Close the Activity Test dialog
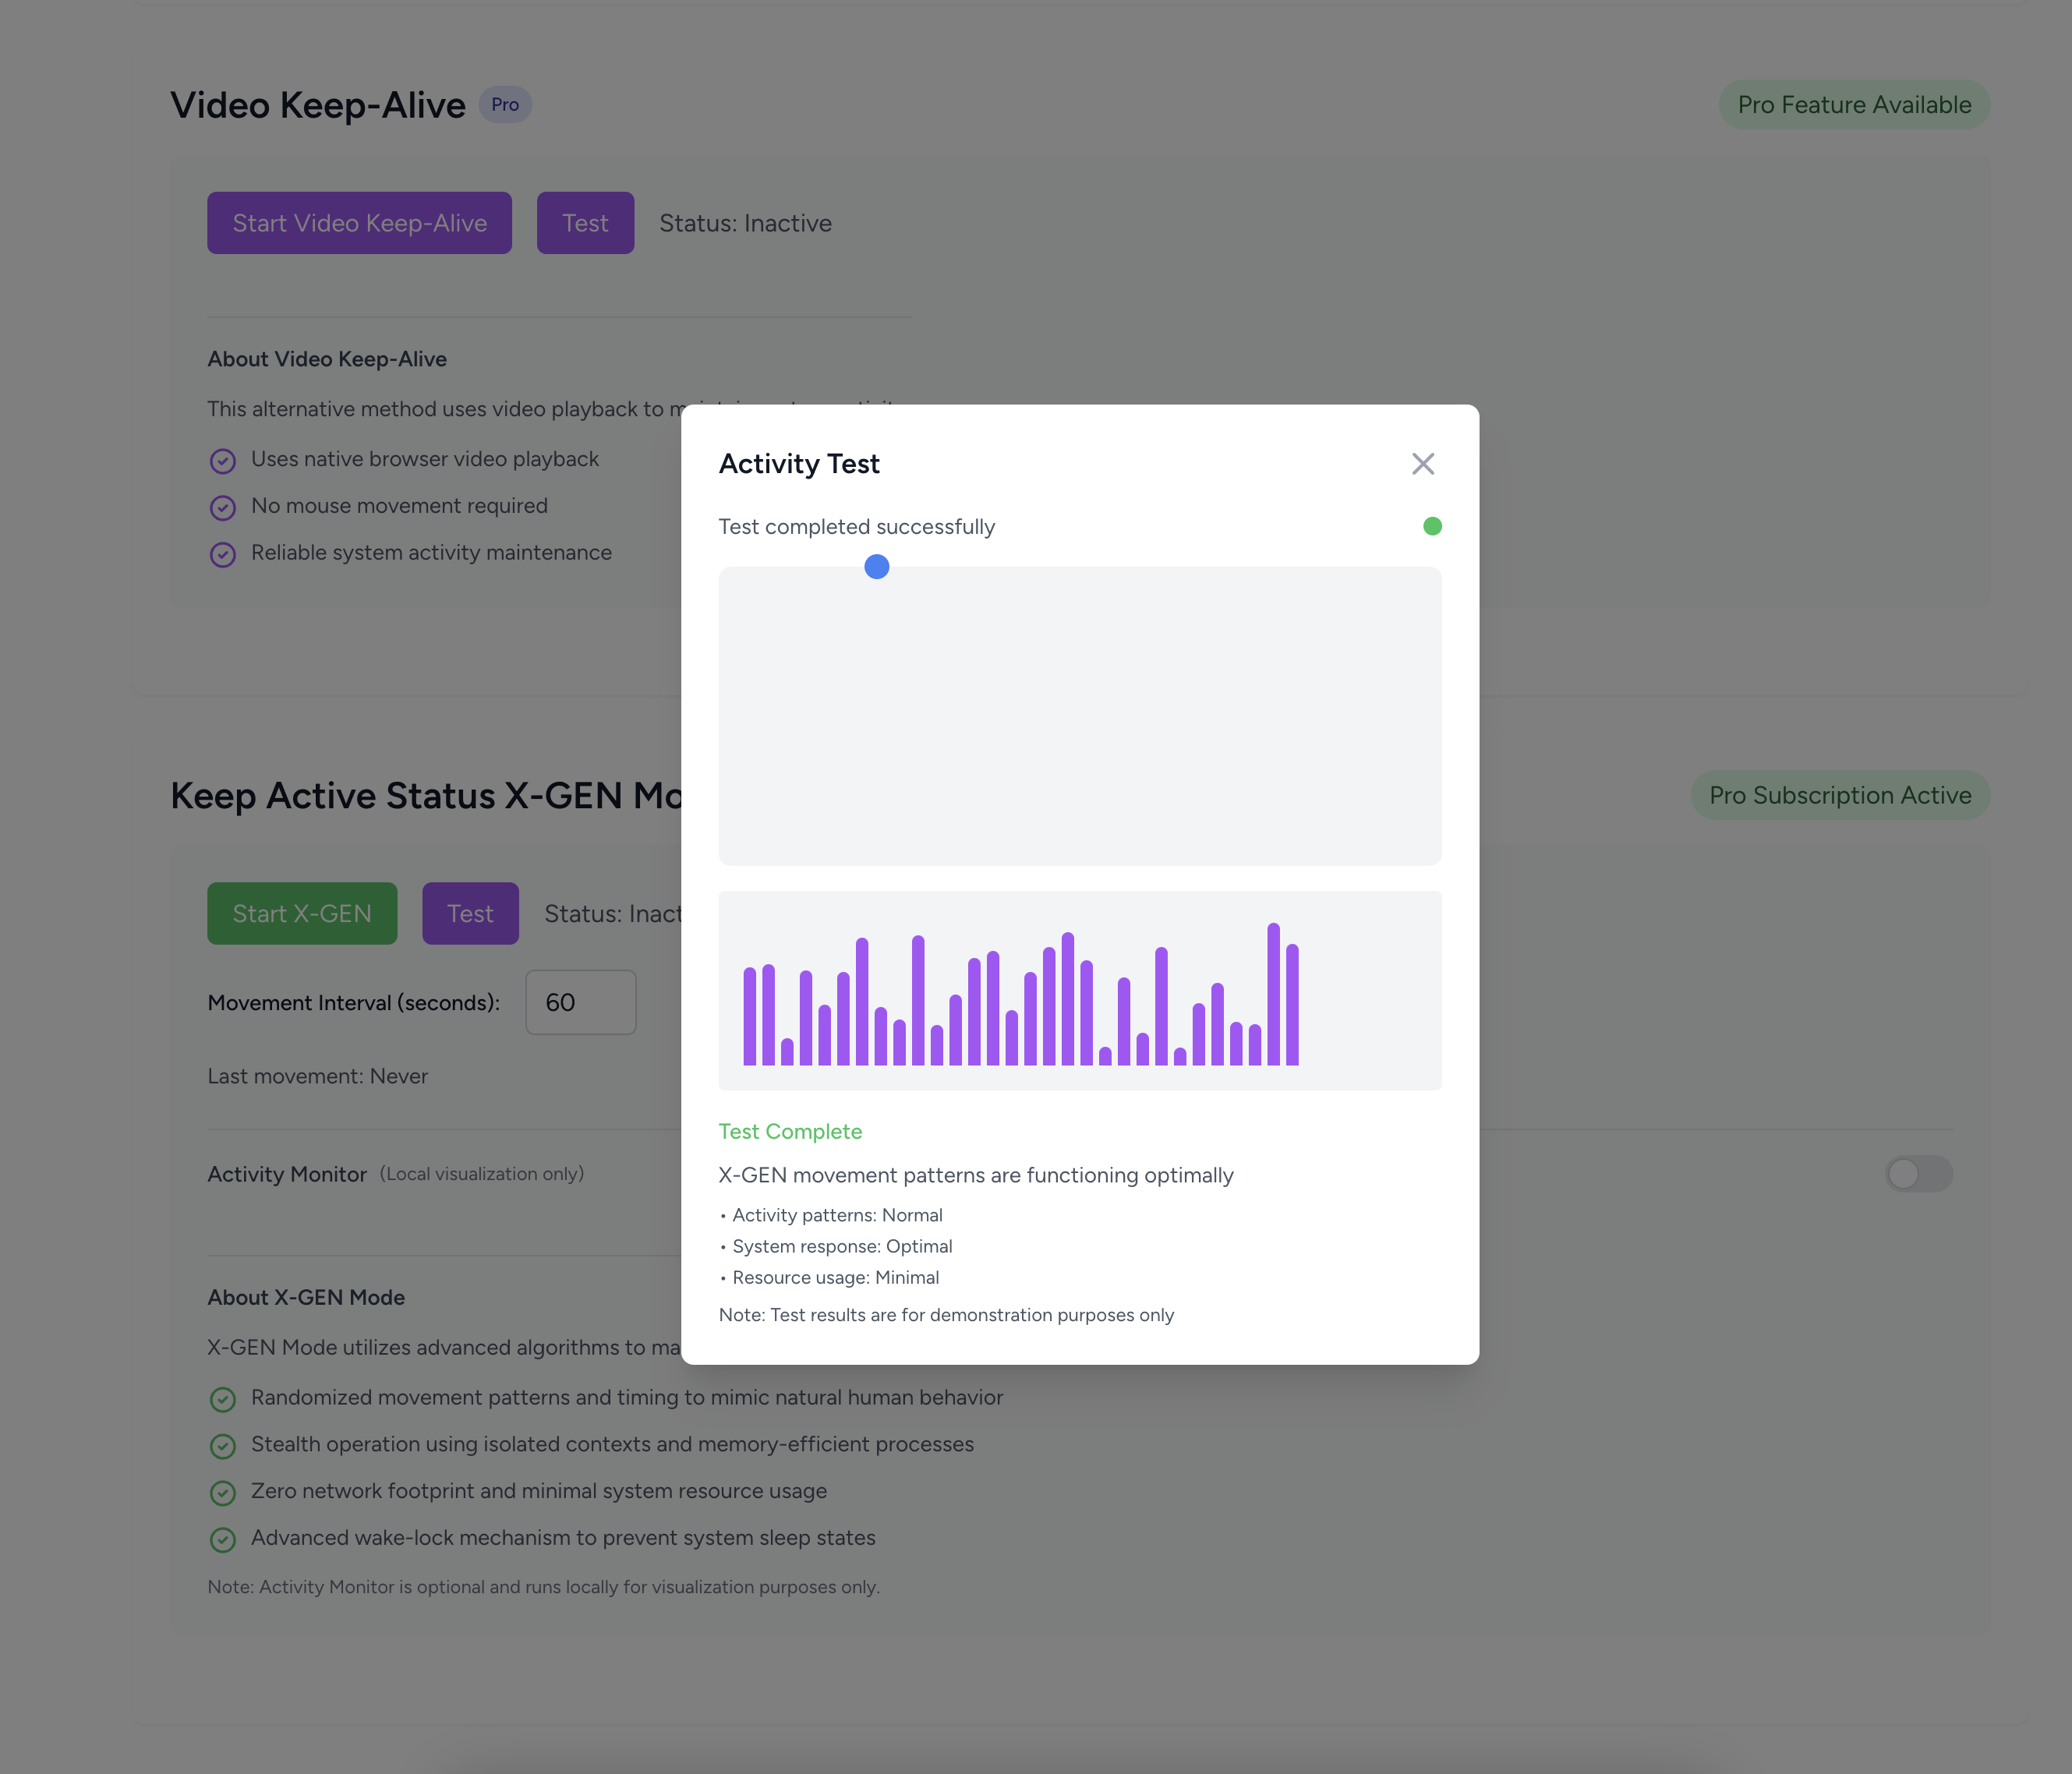 point(1423,464)
